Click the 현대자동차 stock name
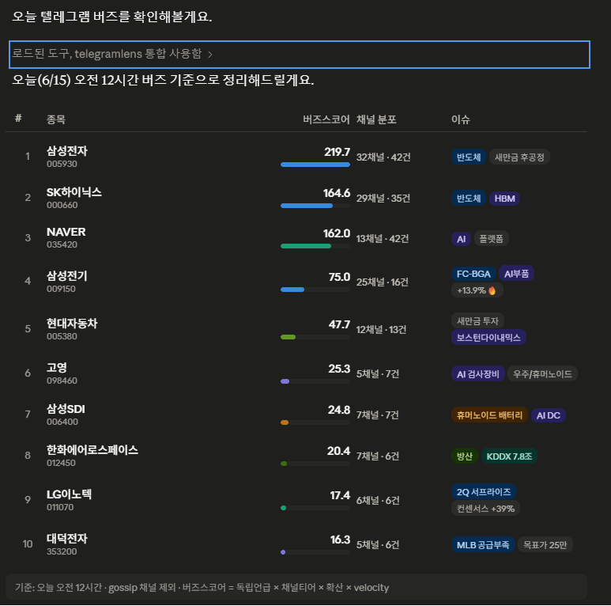This screenshot has height=606, width=611. click(72, 324)
